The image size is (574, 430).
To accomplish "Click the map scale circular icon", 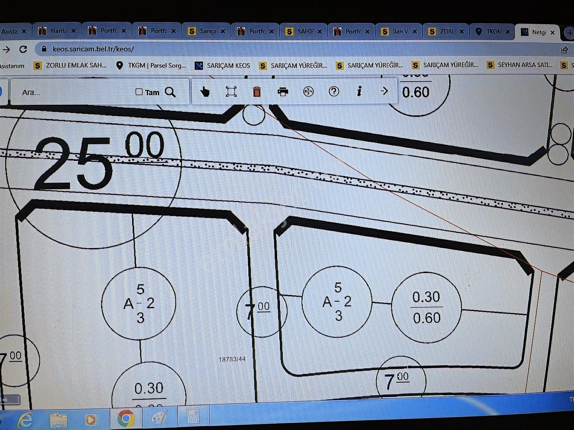I will tap(308, 92).
